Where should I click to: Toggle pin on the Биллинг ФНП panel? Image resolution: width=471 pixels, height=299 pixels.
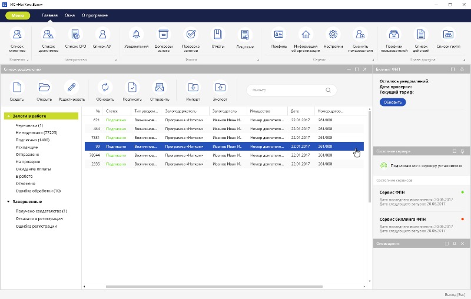463,69
